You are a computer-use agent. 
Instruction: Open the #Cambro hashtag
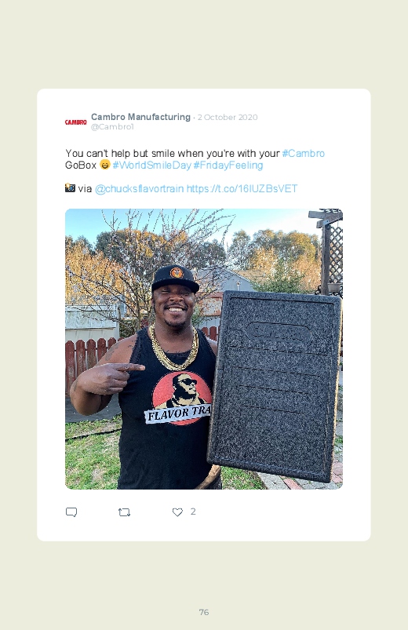(x=304, y=154)
